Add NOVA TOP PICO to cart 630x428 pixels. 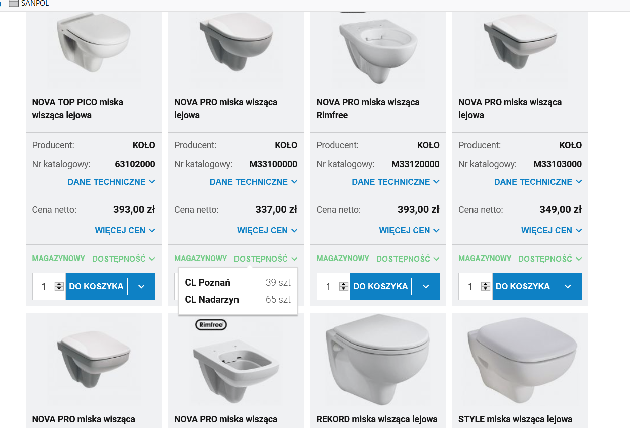[x=96, y=286]
